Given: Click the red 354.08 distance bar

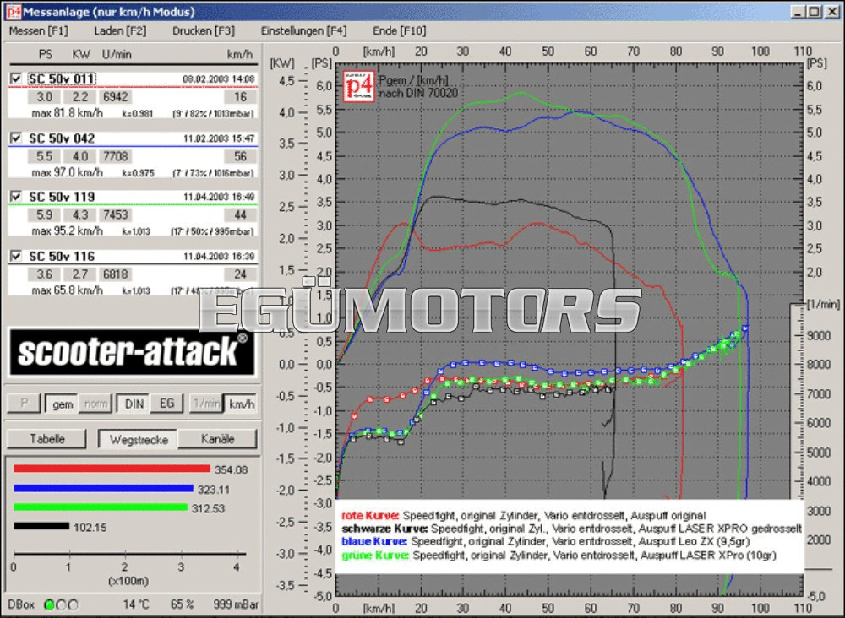Looking at the screenshot, I should [x=112, y=469].
